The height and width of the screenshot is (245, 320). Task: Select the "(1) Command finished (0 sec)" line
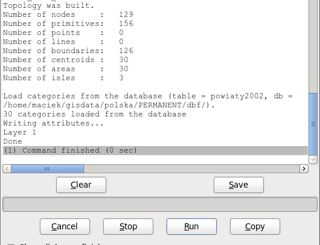click(x=155, y=150)
